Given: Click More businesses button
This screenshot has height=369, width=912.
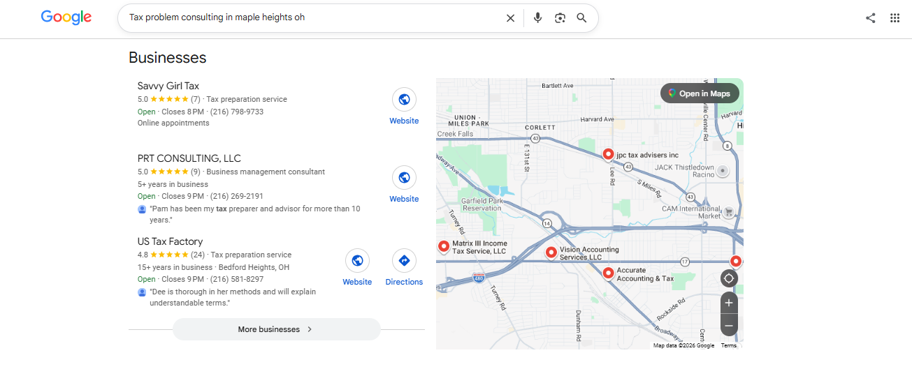Looking at the screenshot, I should (x=276, y=329).
